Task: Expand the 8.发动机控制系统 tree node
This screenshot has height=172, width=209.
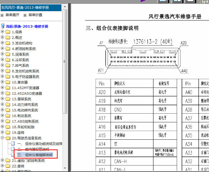Action: [x=2, y=71]
